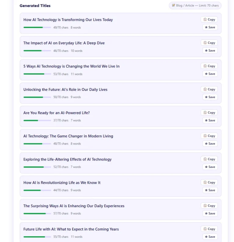The width and height of the screenshot is (234, 242).
Task: Copy 'Unlocking the Future' title to clipboard
Action: pos(209,89)
